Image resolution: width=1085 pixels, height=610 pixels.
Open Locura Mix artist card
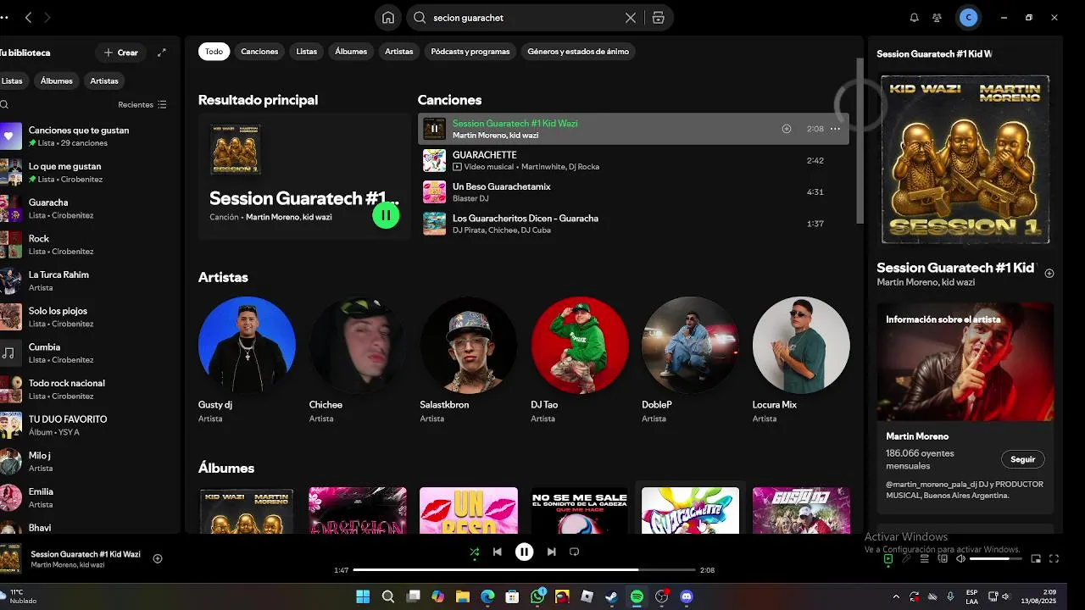[x=801, y=359]
